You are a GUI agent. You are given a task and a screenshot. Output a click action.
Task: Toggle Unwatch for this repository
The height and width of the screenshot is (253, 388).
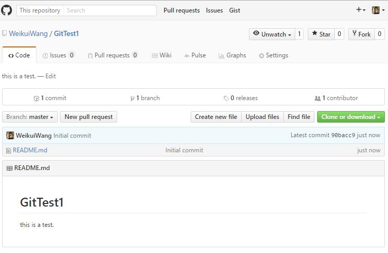coord(272,34)
